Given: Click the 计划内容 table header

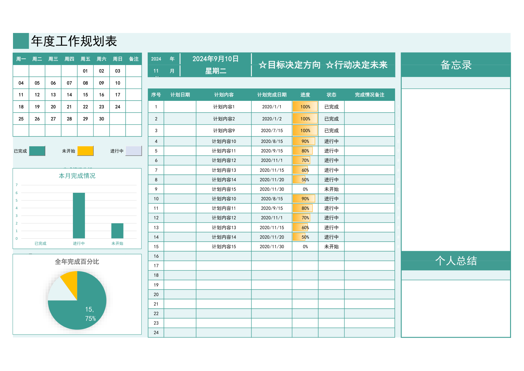Looking at the screenshot, I should 224,95.
